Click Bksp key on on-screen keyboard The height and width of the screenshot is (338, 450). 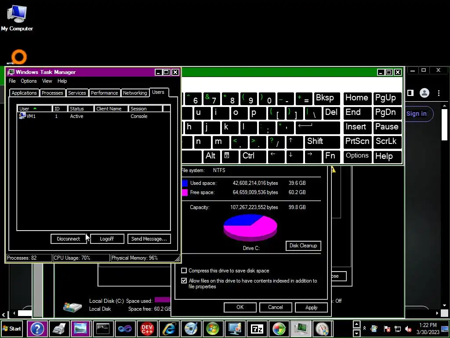(x=327, y=99)
